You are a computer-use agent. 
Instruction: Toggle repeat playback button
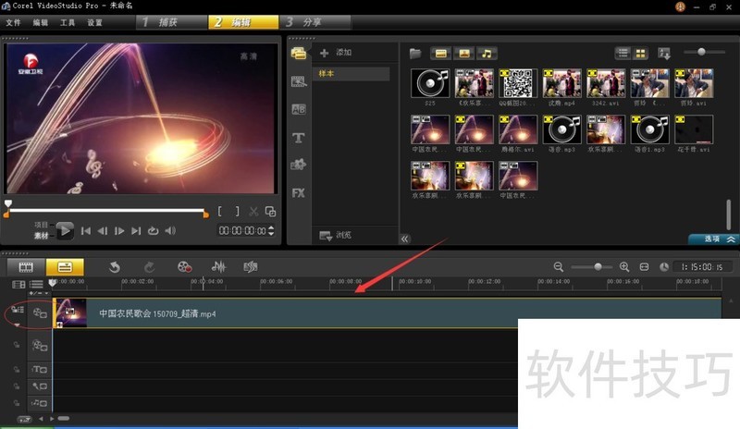(154, 230)
